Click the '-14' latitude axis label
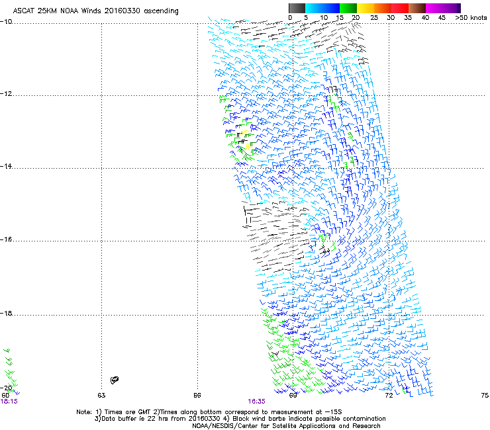490x430 pixels. pos(6,166)
